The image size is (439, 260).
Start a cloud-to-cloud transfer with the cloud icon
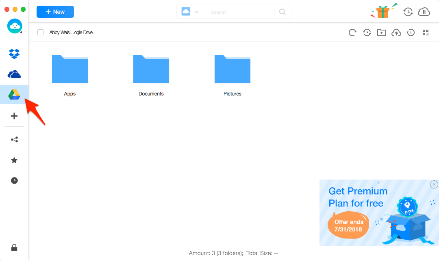click(424, 11)
